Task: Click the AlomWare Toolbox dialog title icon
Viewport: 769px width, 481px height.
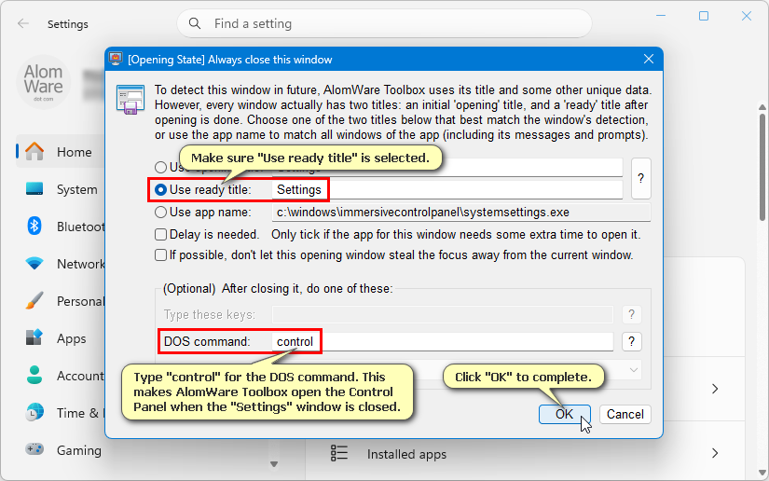Action: click(116, 59)
